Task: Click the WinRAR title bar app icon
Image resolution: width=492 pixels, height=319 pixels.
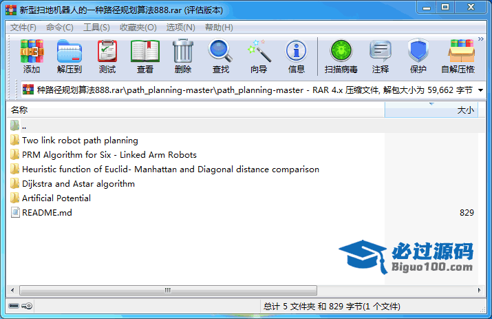Action: pos(11,10)
